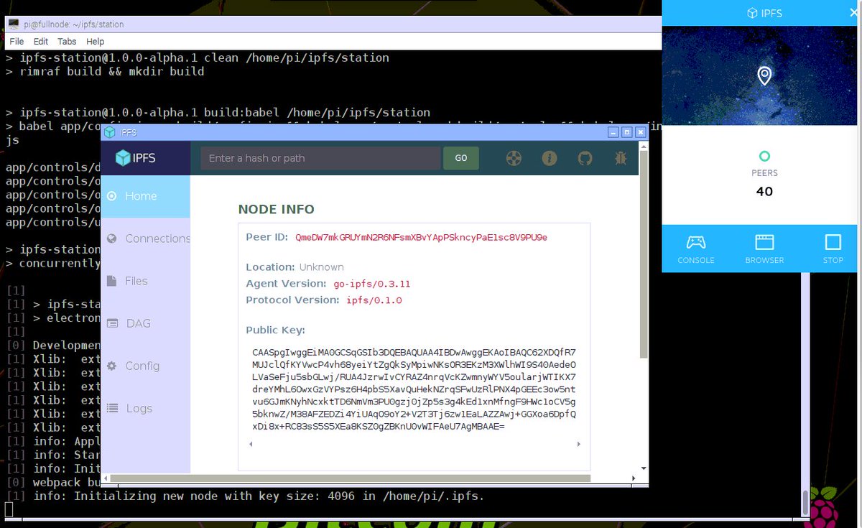
Task: Click the location pin icon in IPFS panel
Action: pos(764,75)
